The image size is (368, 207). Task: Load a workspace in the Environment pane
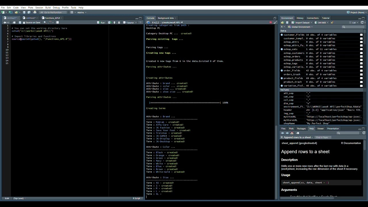(x=282, y=22)
